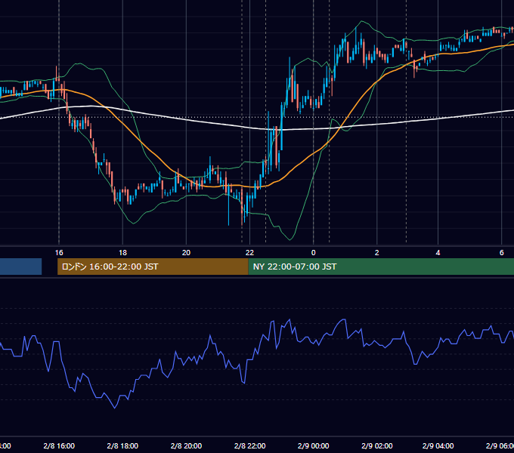Select the 22 hour label on chart axis
Screen dimensions: 514x453
click(249, 253)
